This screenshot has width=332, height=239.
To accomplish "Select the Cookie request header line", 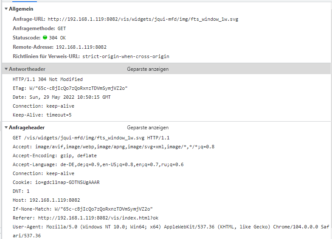I will (56, 182).
